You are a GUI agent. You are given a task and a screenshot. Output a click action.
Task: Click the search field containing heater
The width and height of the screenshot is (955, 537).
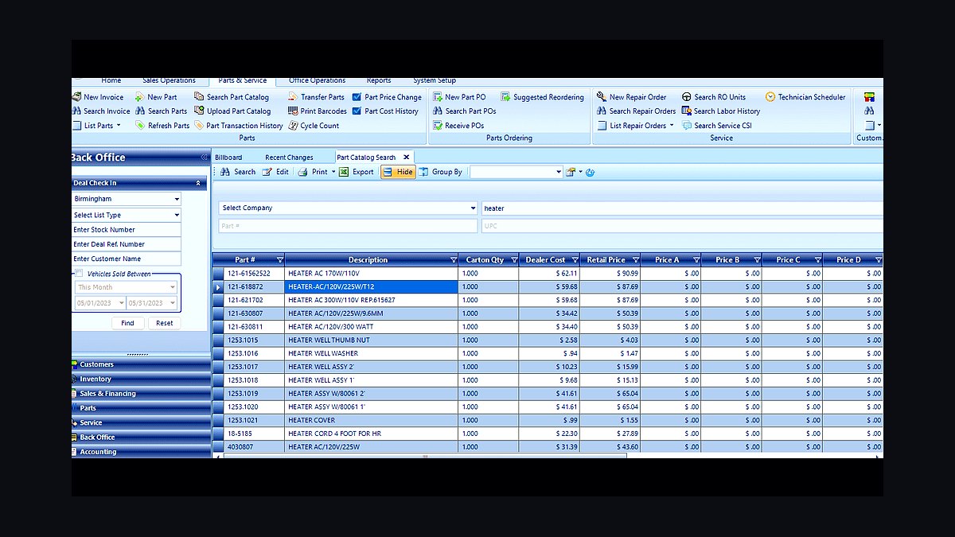tap(682, 208)
